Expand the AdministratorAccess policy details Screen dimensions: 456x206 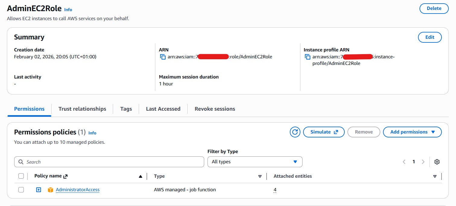click(38, 190)
